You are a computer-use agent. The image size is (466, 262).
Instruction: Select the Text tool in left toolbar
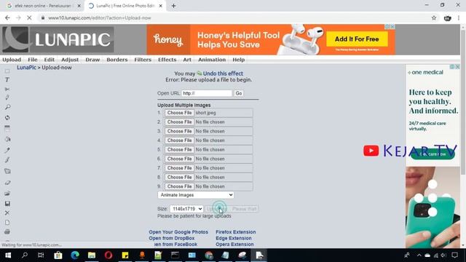7,80
